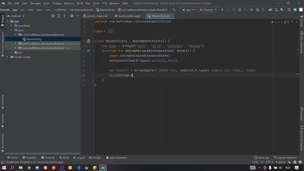Open the Layout Inspector
The width and height of the screenshot is (304, 171).
[x=285, y=158]
